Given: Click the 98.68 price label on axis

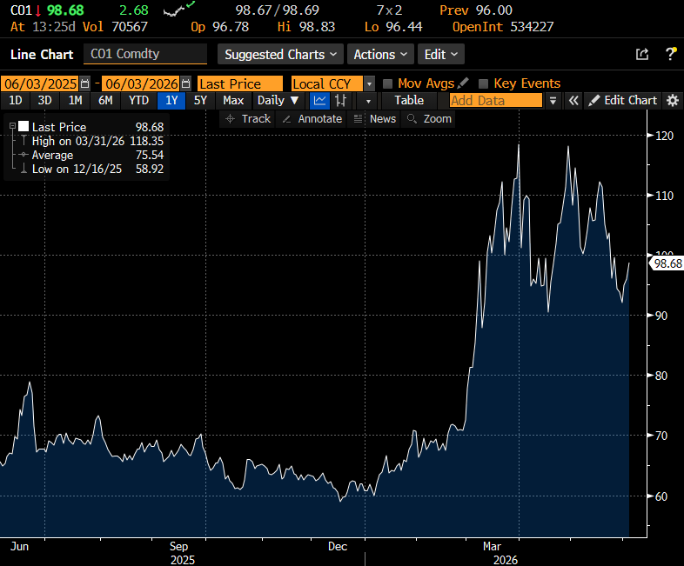Looking at the screenshot, I should [x=667, y=263].
